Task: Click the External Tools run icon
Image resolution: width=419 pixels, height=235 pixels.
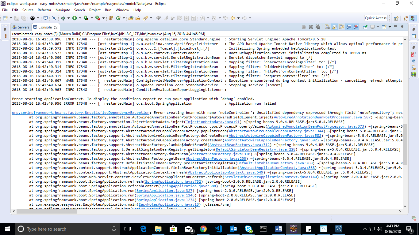Action: pos(98,18)
